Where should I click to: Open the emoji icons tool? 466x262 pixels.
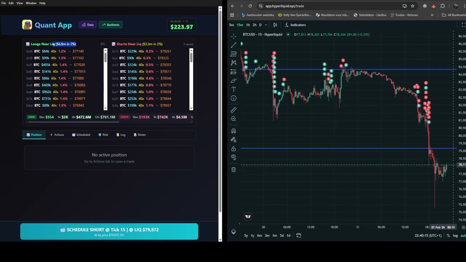(x=233, y=98)
